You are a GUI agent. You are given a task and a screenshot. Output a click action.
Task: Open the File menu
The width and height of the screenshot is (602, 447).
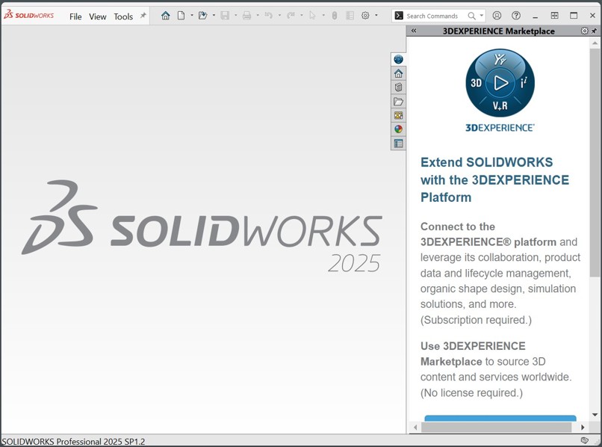coord(75,16)
